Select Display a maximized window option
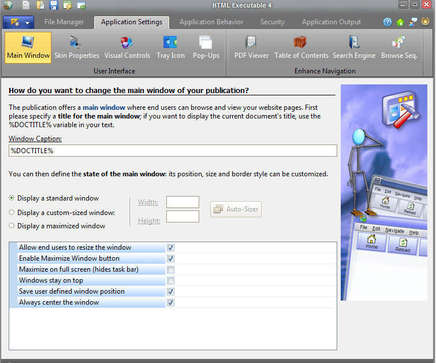Screen dimensions: 436x363 pyautogui.click(x=12, y=225)
